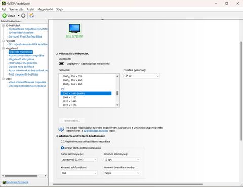
Task: Click the Testreszabás... button
Action: click(x=72, y=121)
